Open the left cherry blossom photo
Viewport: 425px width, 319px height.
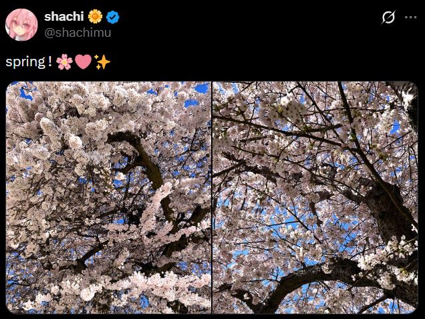click(108, 197)
